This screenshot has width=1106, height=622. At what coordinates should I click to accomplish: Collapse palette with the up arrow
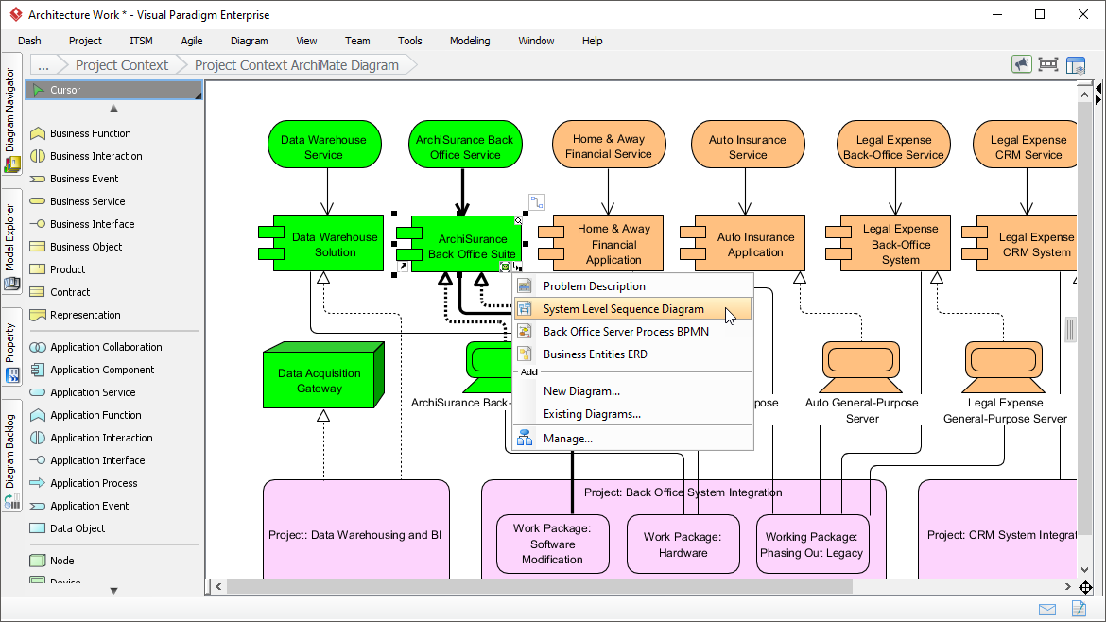tap(113, 109)
